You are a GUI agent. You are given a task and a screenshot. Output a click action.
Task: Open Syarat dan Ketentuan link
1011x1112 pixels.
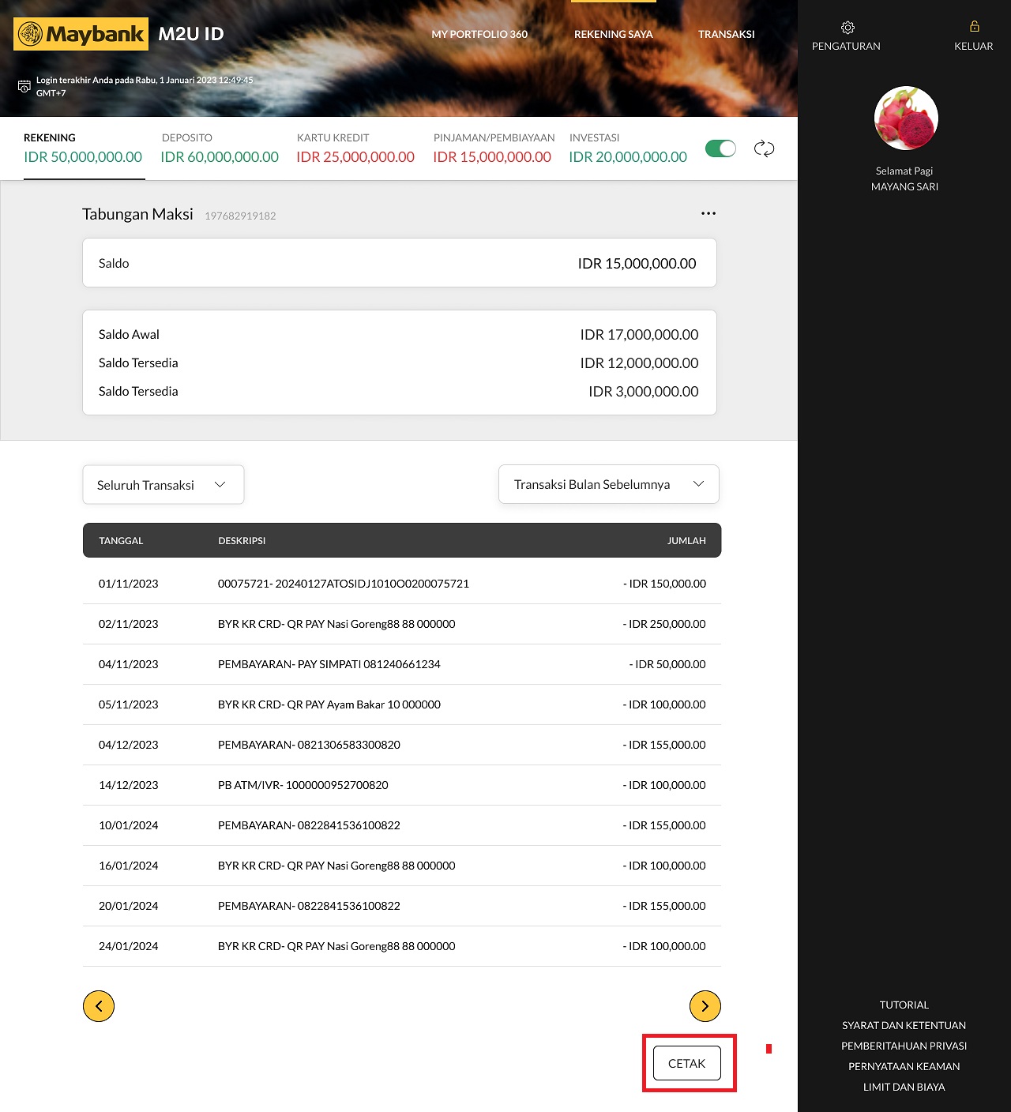click(x=904, y=1025)
